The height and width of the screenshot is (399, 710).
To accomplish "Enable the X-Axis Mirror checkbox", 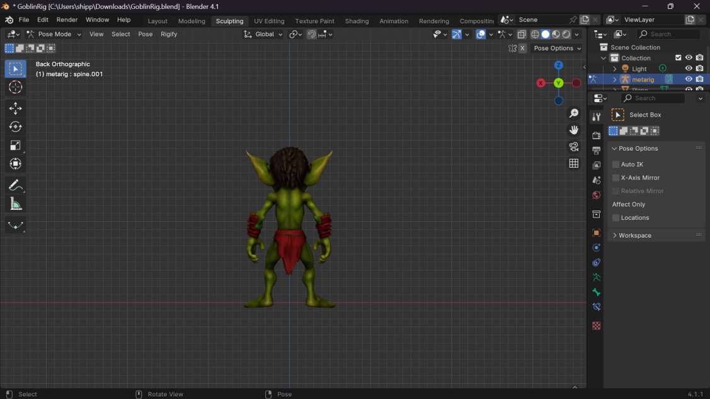I will (616, 178).
